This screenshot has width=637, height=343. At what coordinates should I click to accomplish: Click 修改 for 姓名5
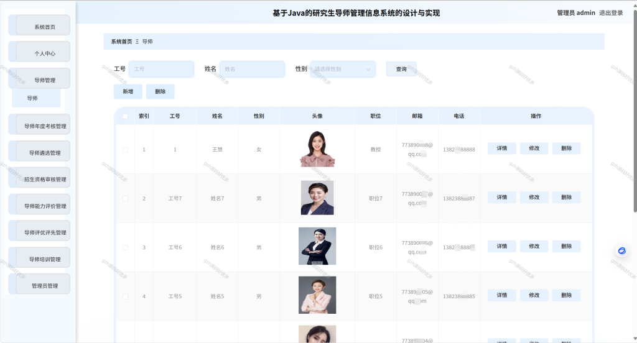coord(534,295)
